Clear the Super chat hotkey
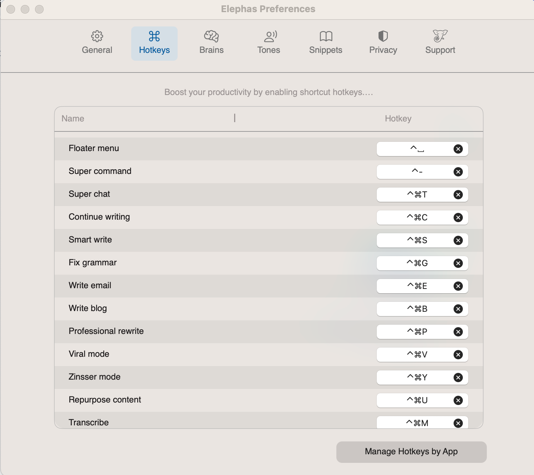This screenshot has width=534, height=475. pyautogui.click(x=458, y=195)
